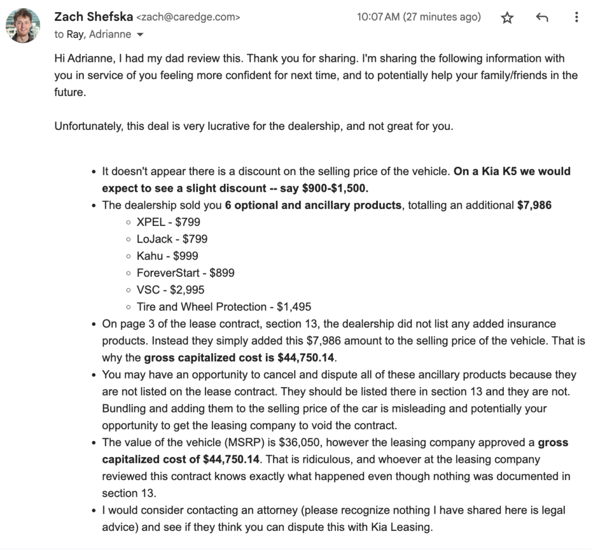Click the "Hi Adrianne" greeting text

click(x=83, y=58)
